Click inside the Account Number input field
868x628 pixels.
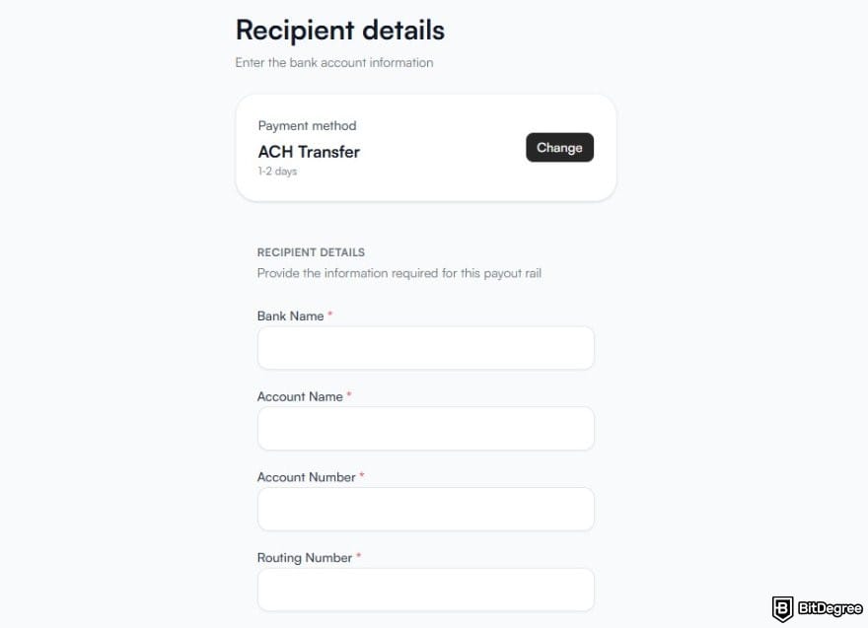(424, 508)
